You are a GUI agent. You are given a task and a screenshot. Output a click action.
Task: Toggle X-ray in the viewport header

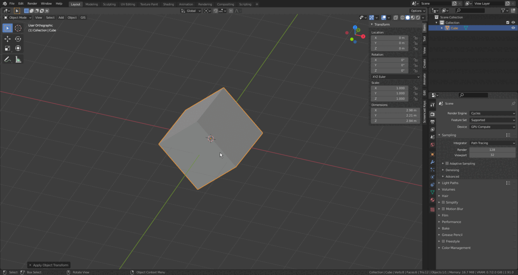(x=397, y=18)
